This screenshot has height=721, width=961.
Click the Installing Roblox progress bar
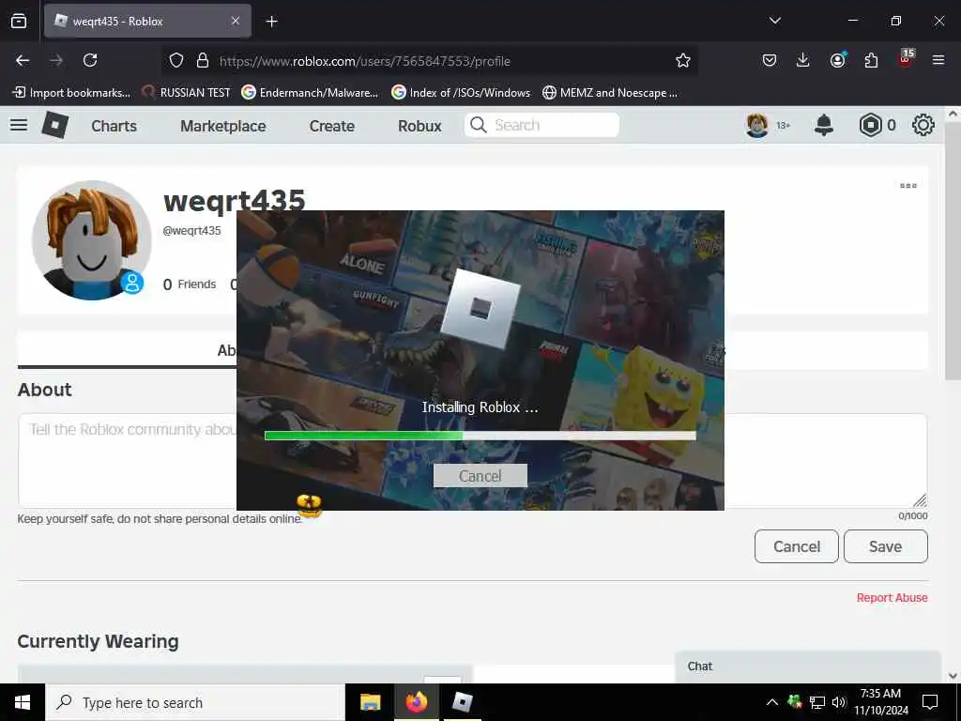tap(480, 436)
